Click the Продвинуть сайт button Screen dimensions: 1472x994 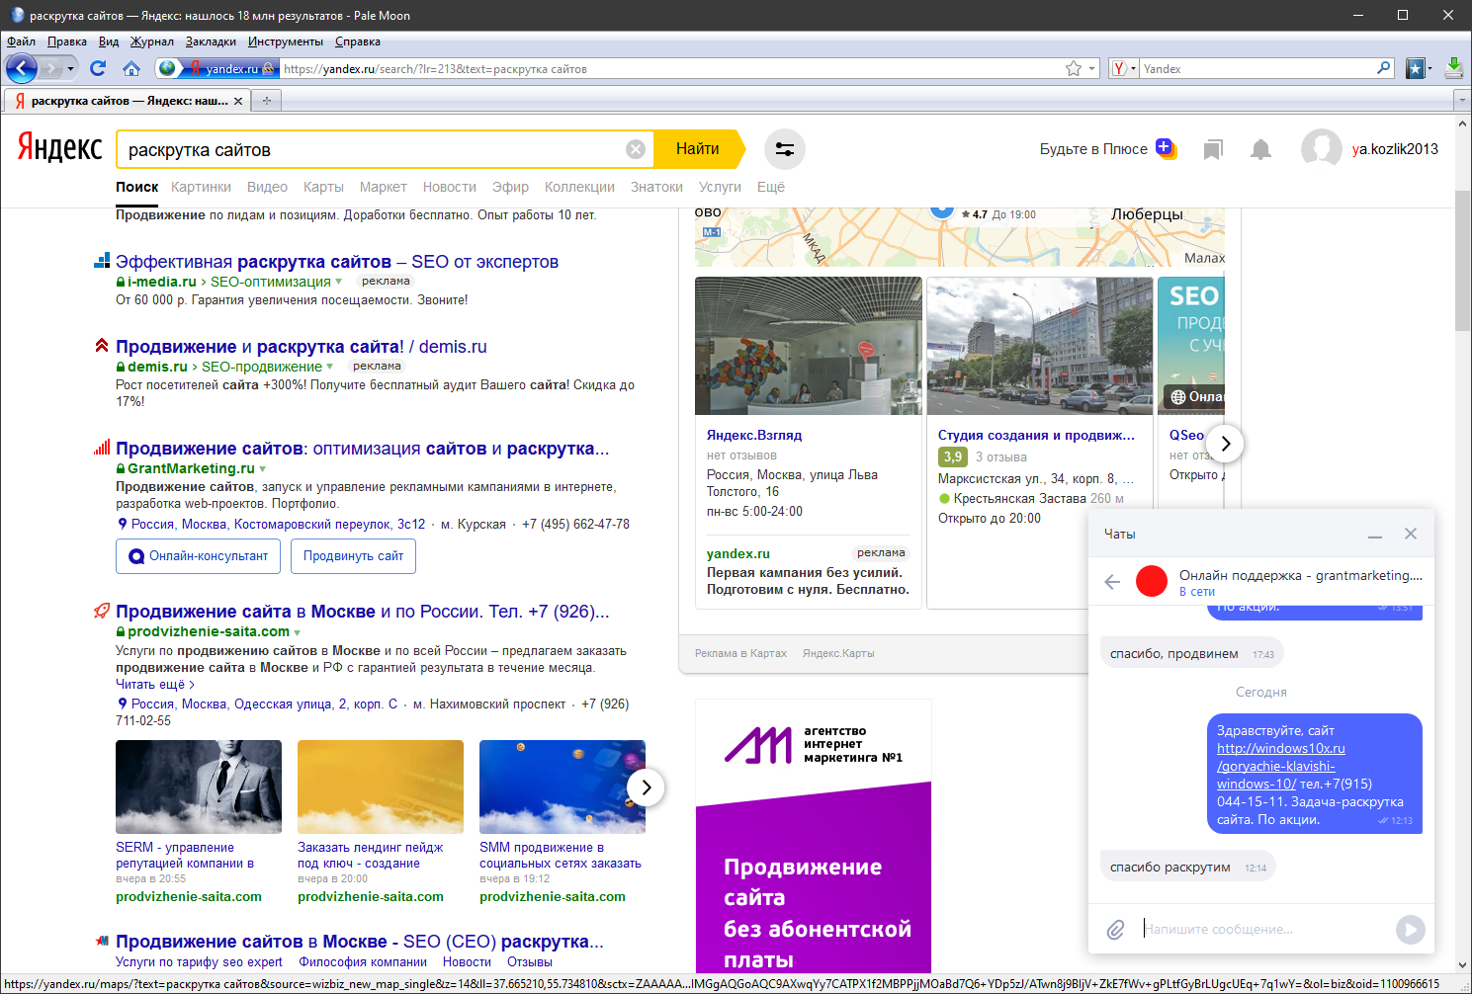[x=353, y=556]
